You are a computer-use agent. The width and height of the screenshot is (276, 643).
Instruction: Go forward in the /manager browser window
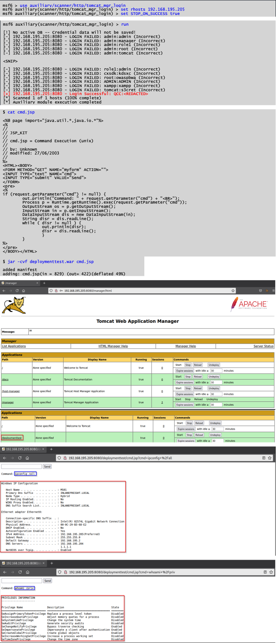(x=10, y=291)
